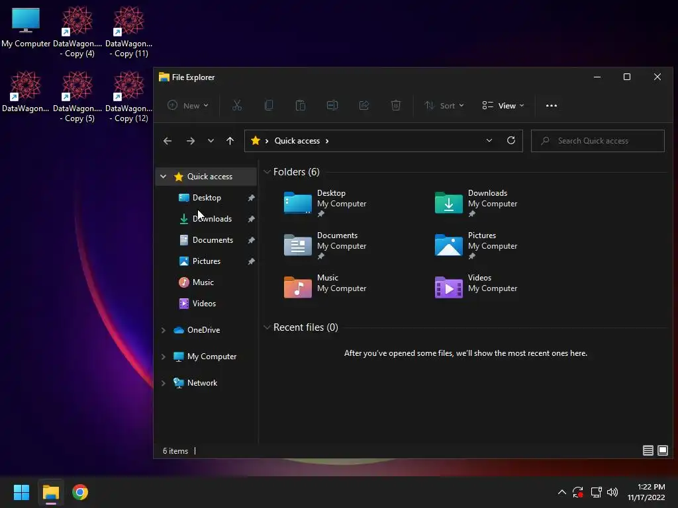Screen dimensions: 678x508
Task: Expand the OneDrive tree node
Action: pyautogui.click(x=163, y=330)
